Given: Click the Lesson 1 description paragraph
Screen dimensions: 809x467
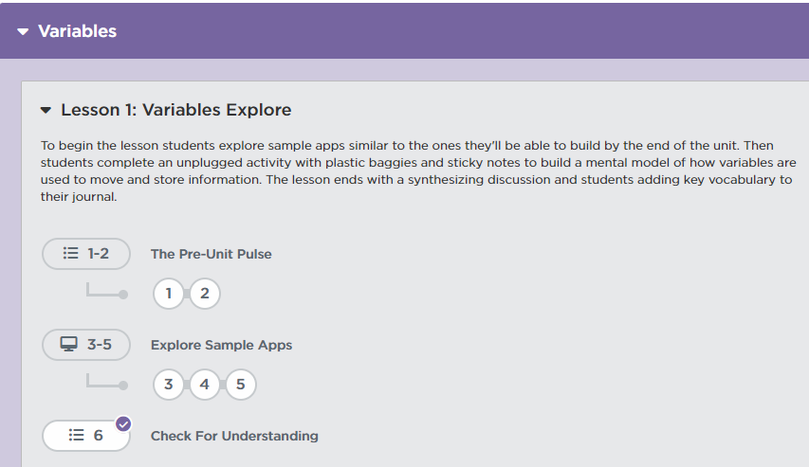Looking at the screenshot, I should pos(417,171).
